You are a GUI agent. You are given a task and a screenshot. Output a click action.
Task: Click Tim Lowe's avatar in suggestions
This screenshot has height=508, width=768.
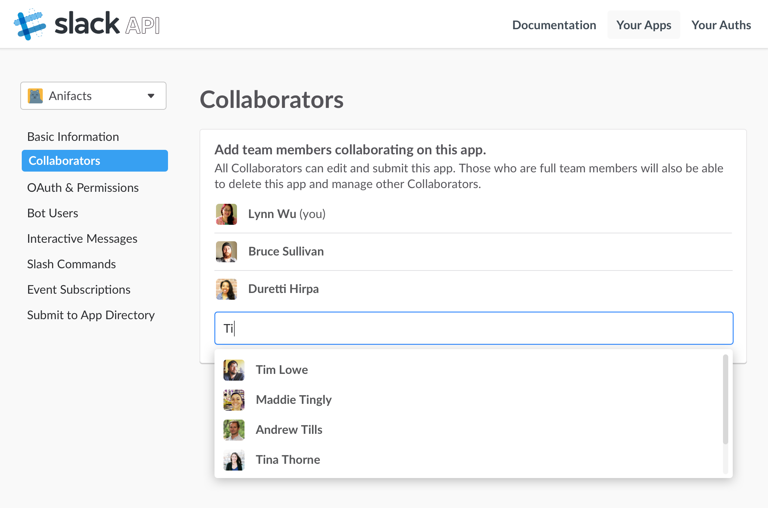pos(234,370)
